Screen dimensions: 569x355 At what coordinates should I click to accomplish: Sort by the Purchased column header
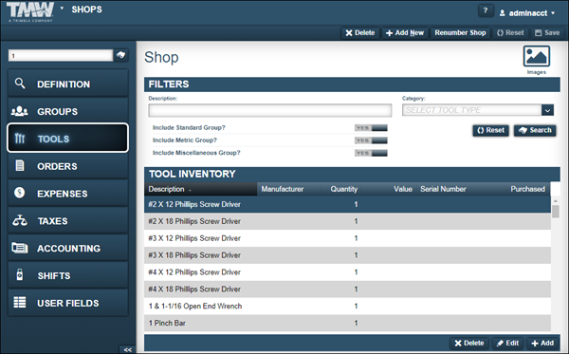click(x=527, y=189)
